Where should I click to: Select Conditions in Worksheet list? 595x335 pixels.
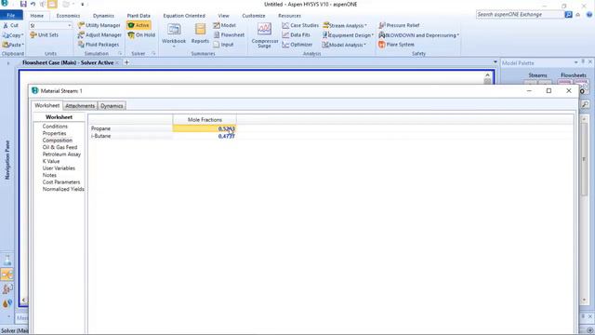(x=55, y=127)
